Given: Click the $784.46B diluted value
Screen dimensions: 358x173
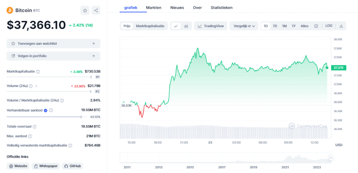Looking at the screenshot, I should [92, 145].
